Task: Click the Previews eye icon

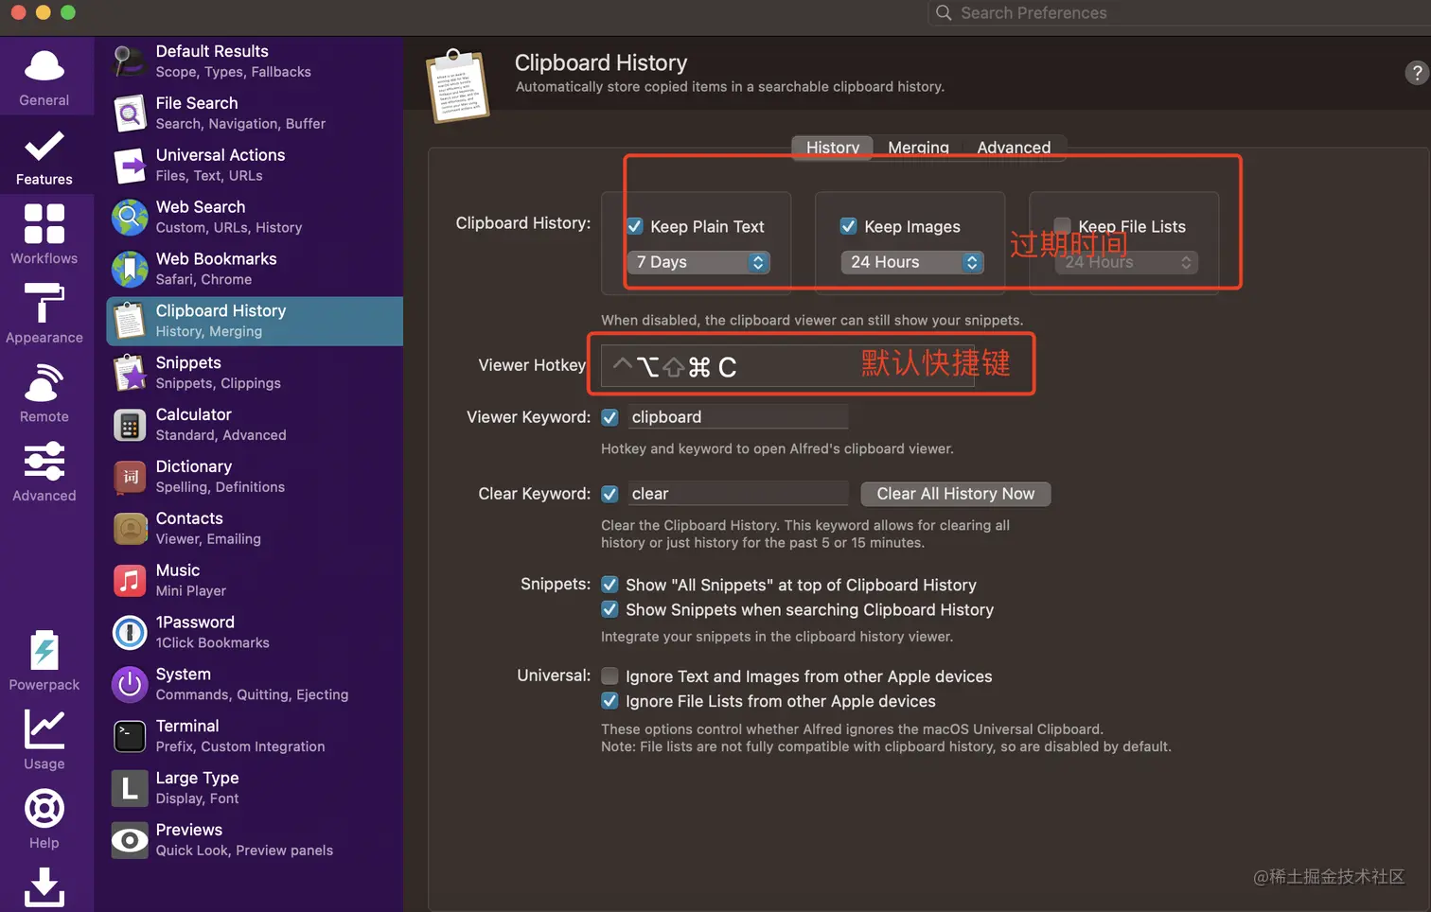Action: coord(130,840)
